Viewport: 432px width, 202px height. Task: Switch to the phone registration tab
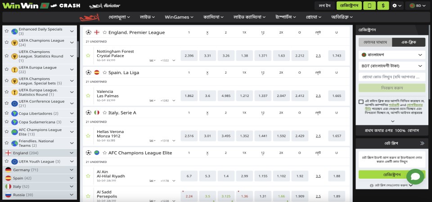pyautogui.click(x=375, y=42)
